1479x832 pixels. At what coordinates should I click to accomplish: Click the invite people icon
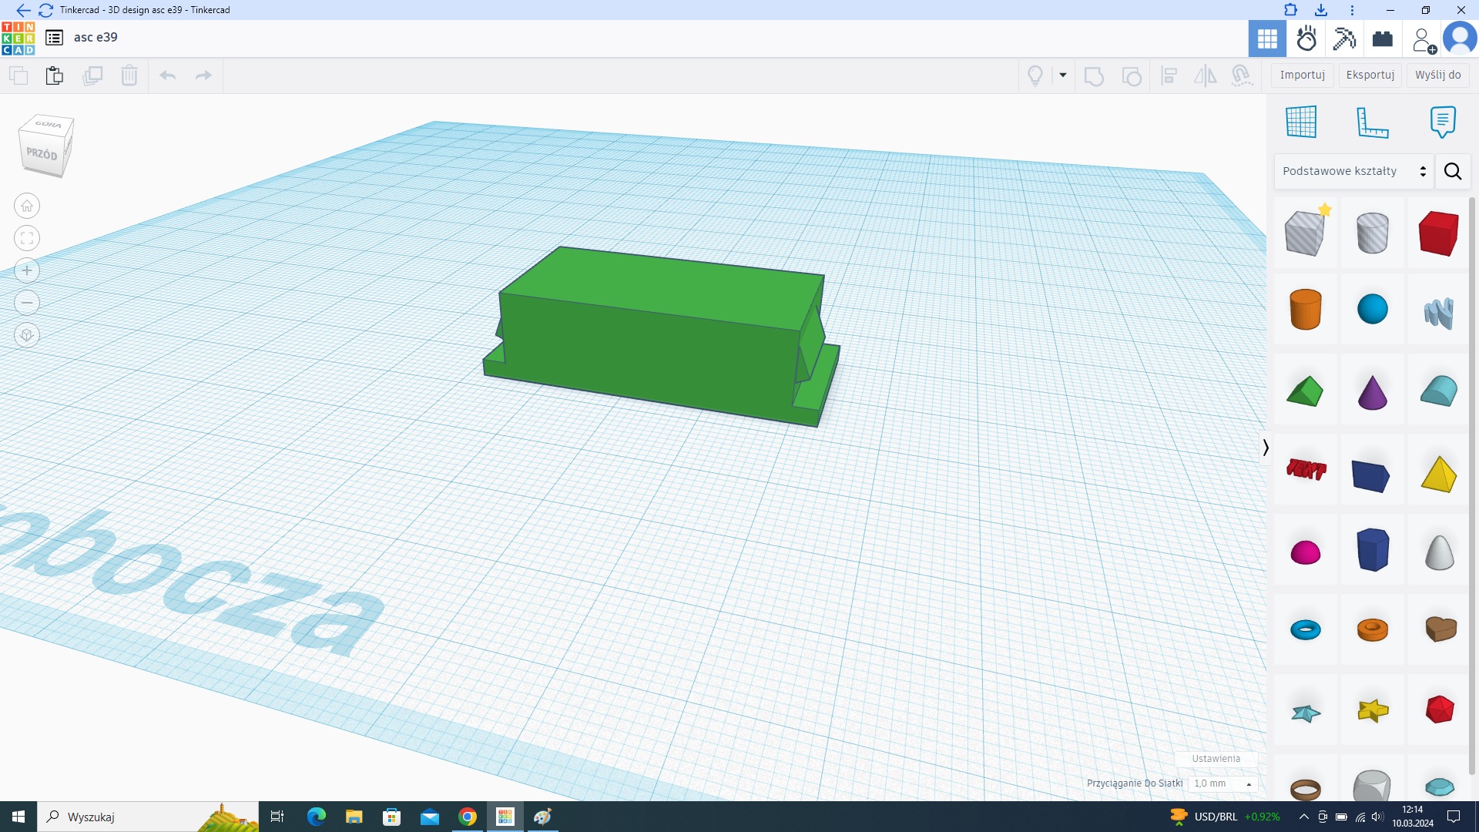pos(1423,39)
